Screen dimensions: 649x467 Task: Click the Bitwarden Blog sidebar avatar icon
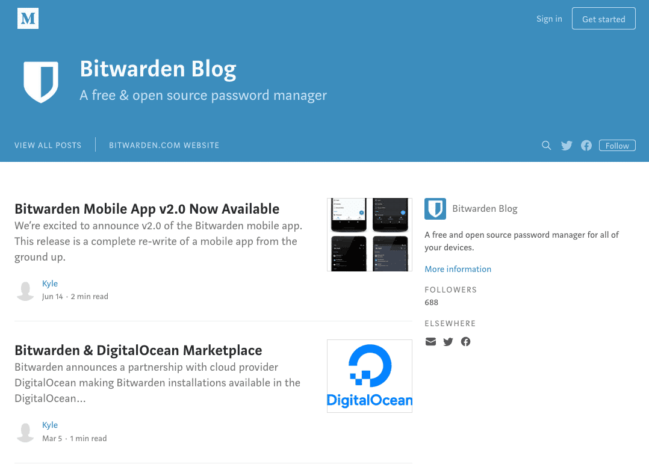point(435,209)
